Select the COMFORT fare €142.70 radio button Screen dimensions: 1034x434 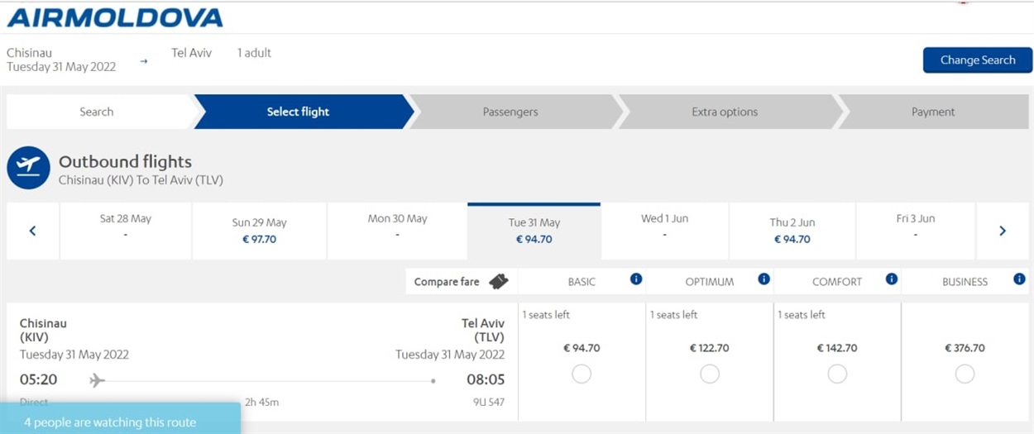tap(837, 374)
